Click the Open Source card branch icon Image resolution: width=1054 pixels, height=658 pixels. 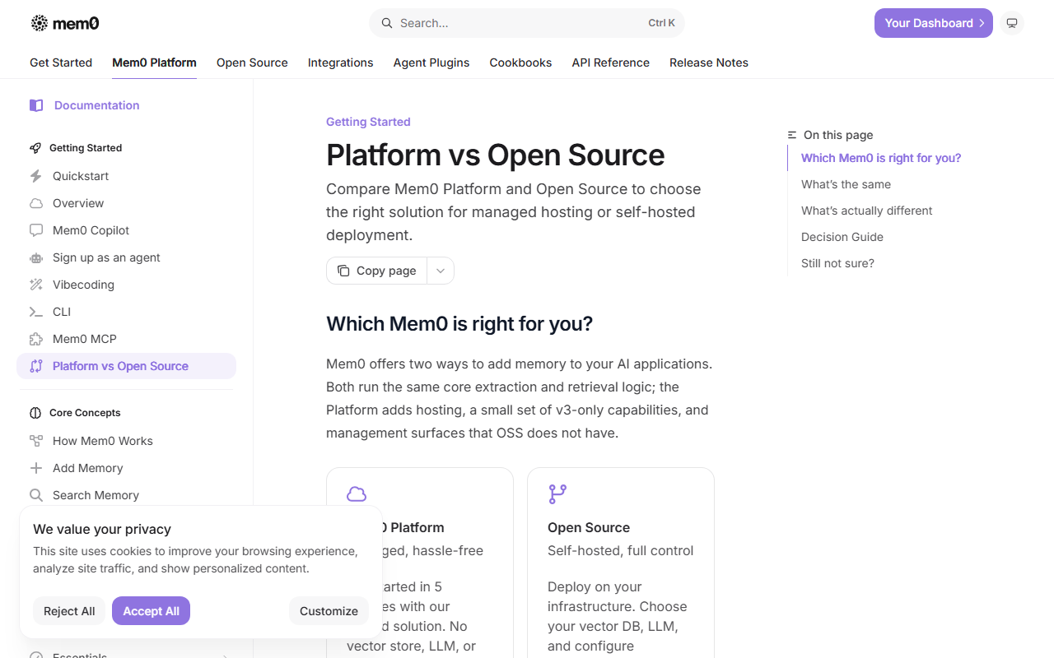557,493
